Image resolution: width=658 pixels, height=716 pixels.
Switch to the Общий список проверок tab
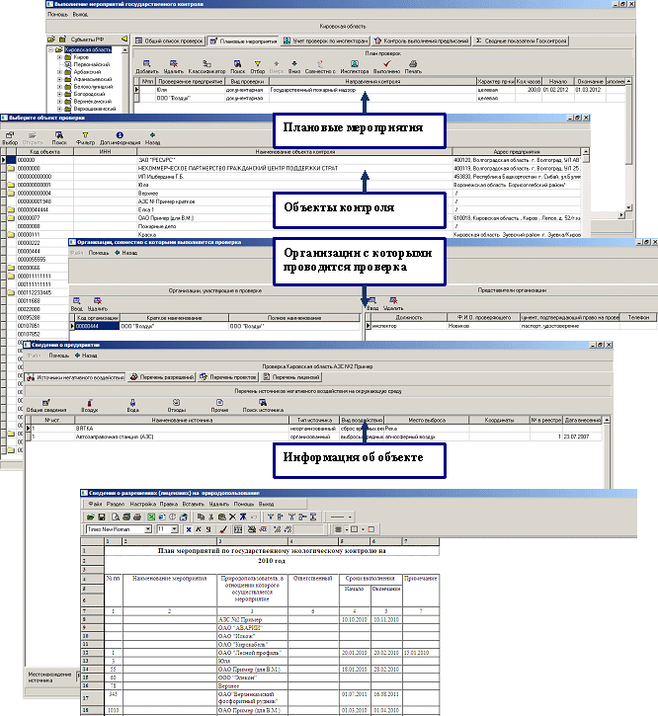[x=169, y=41]
